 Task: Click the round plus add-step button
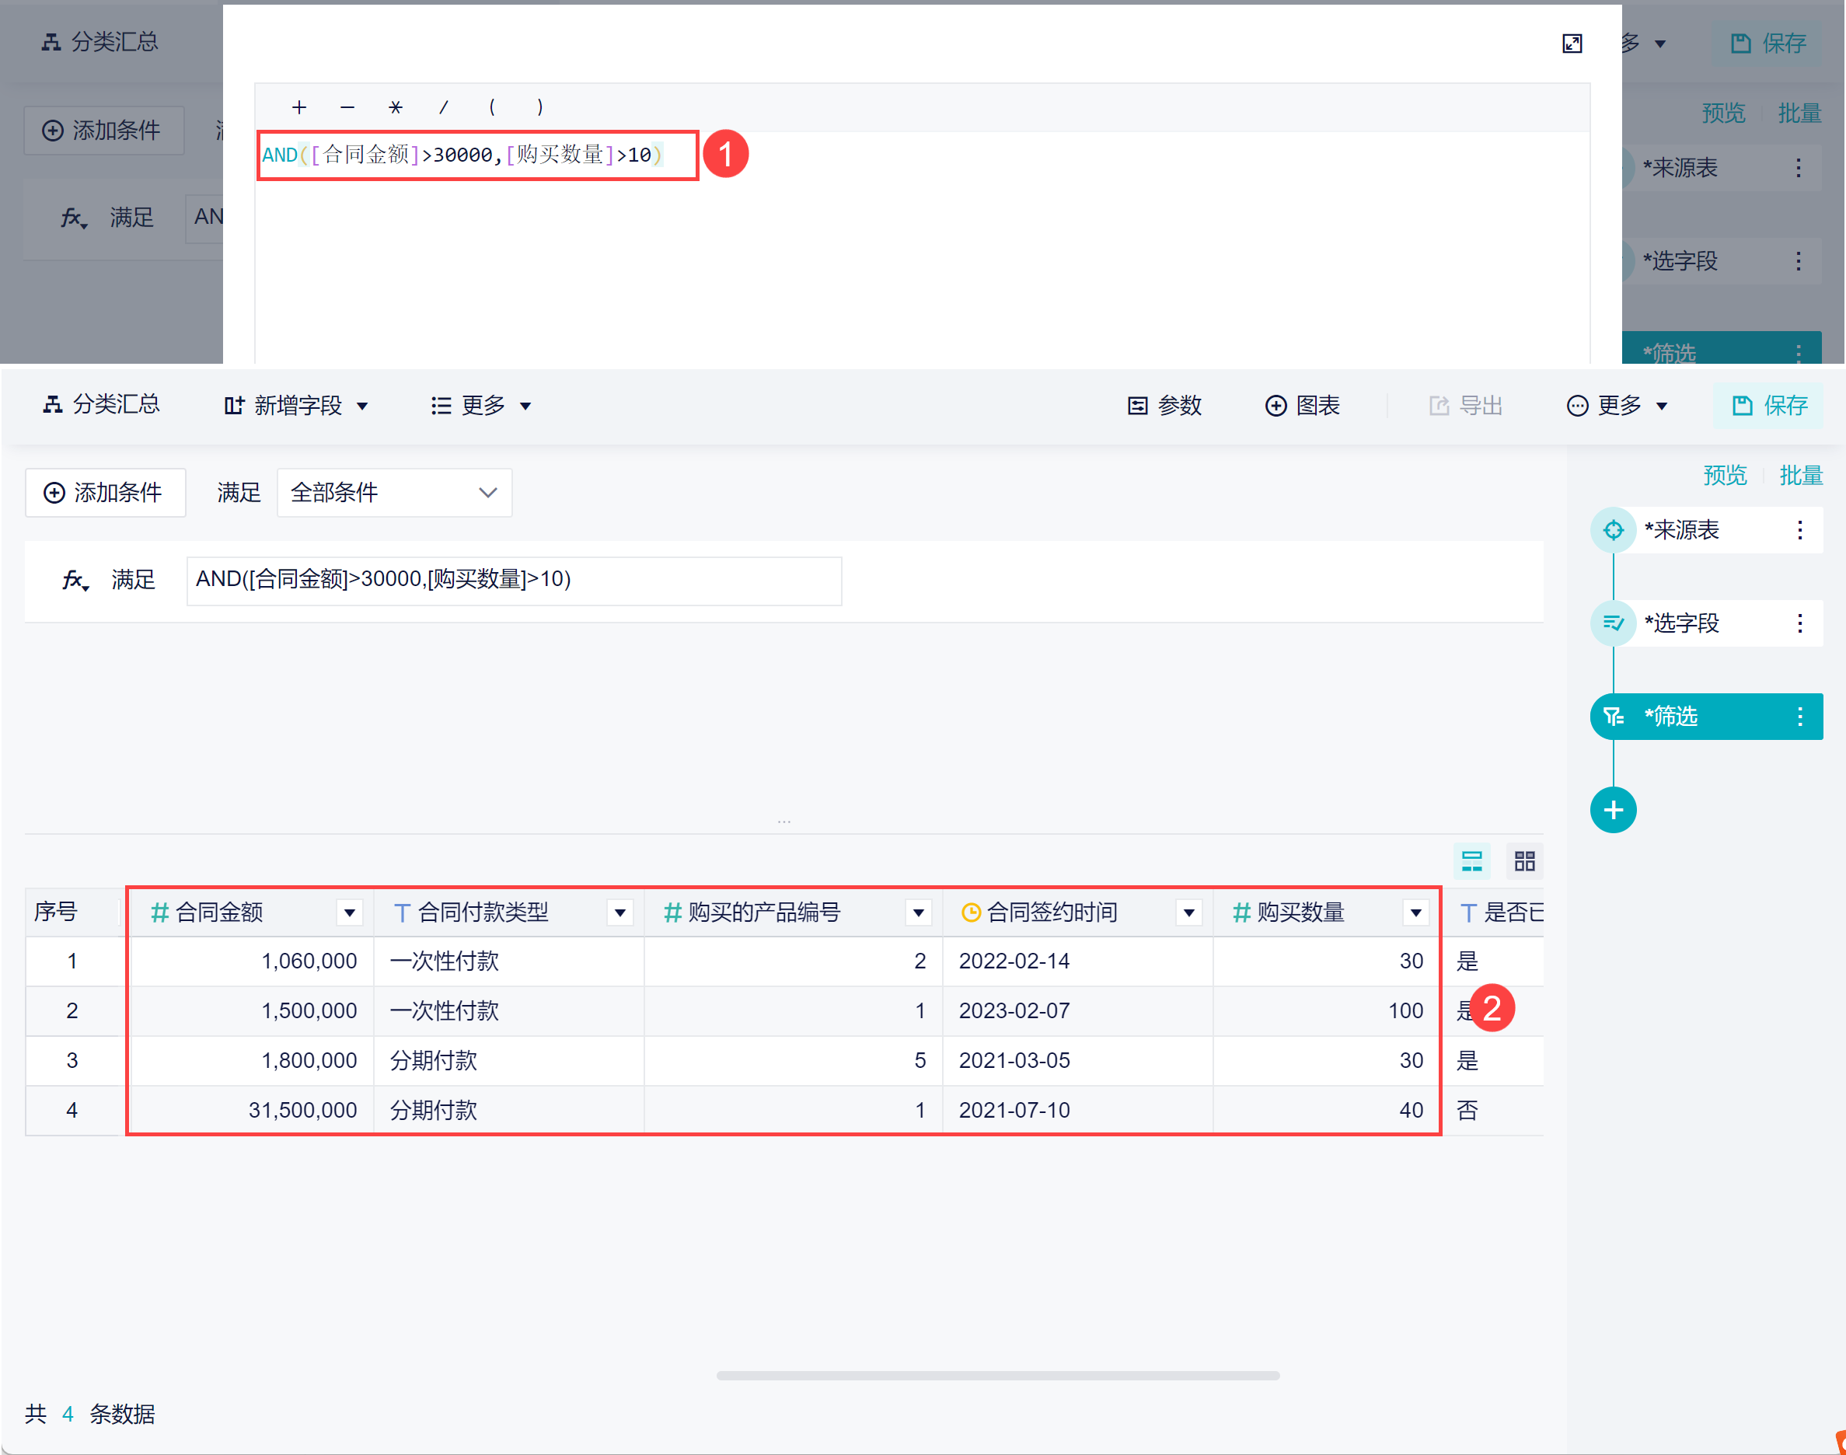click(x=1612, y=809)
